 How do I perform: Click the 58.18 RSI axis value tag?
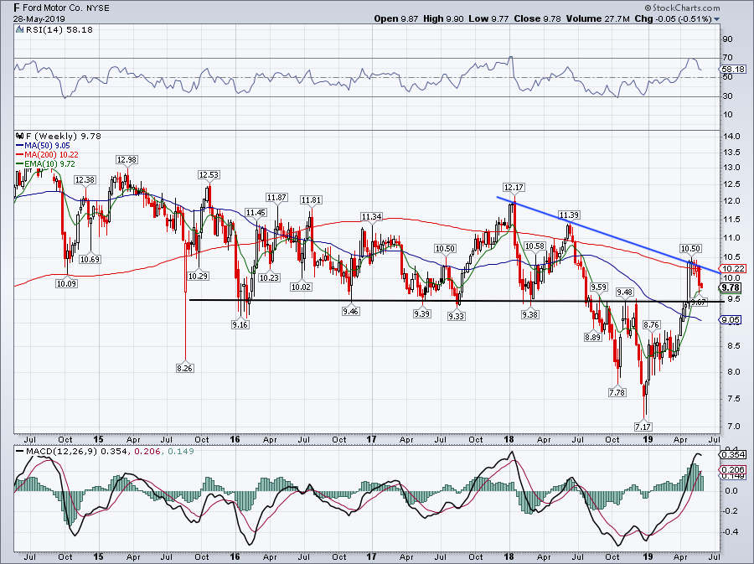coord(733,70)
